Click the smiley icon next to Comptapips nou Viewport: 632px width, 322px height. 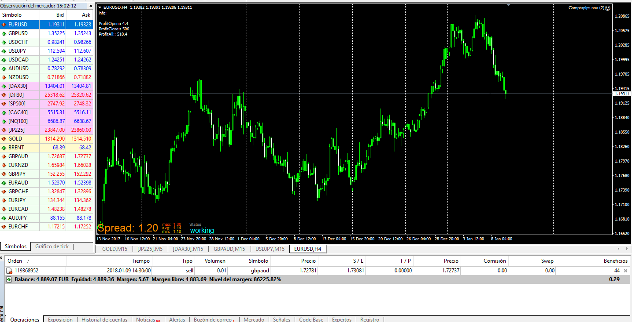[607, 8]
